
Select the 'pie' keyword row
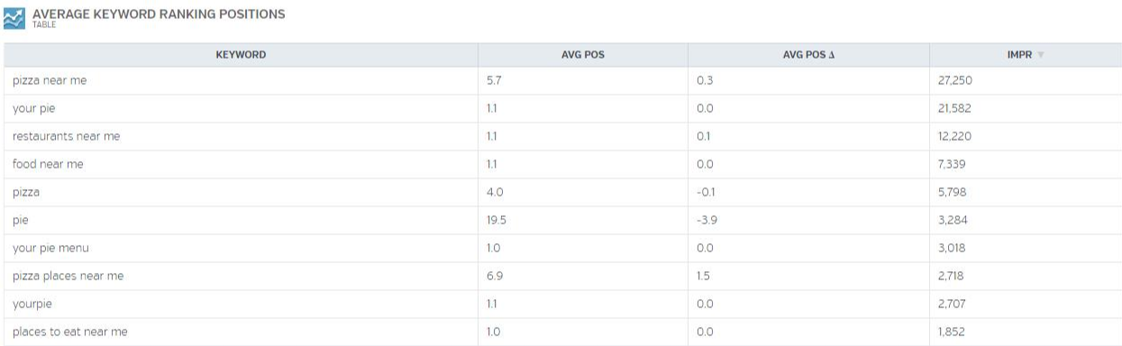pos(562,220)
